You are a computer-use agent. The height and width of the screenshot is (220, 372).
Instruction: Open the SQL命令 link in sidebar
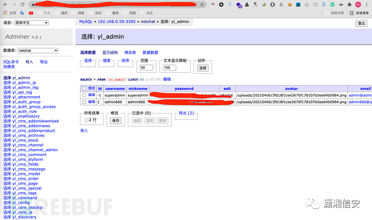11,62
